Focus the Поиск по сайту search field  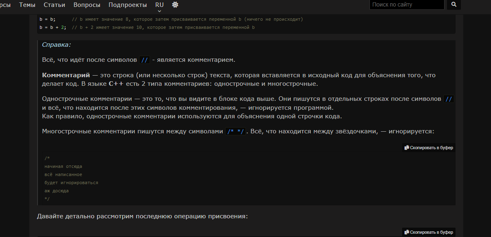point(406,5)
